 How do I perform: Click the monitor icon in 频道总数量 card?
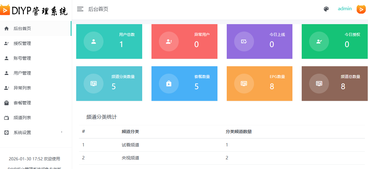(x=319, y=84)
